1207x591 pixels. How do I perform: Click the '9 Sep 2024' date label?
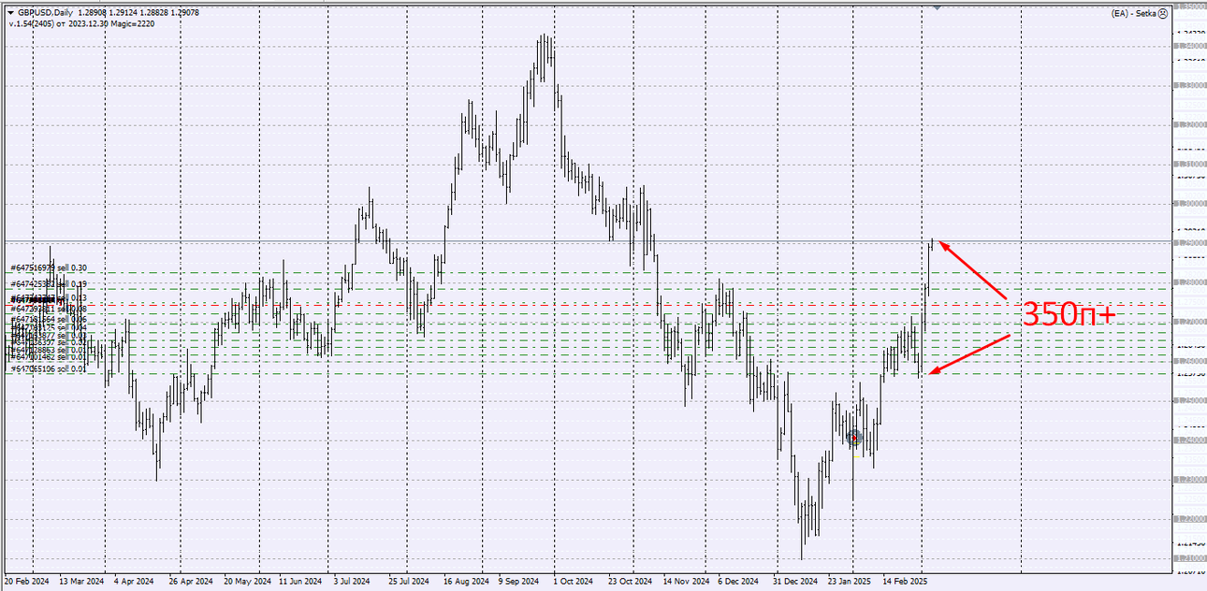520,581
